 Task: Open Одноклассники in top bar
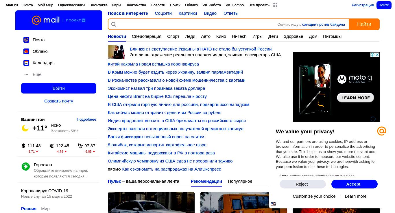point(71,5)
